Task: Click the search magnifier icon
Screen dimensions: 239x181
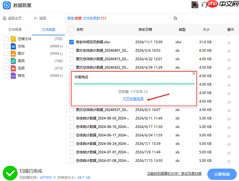Action: [176, 18]
